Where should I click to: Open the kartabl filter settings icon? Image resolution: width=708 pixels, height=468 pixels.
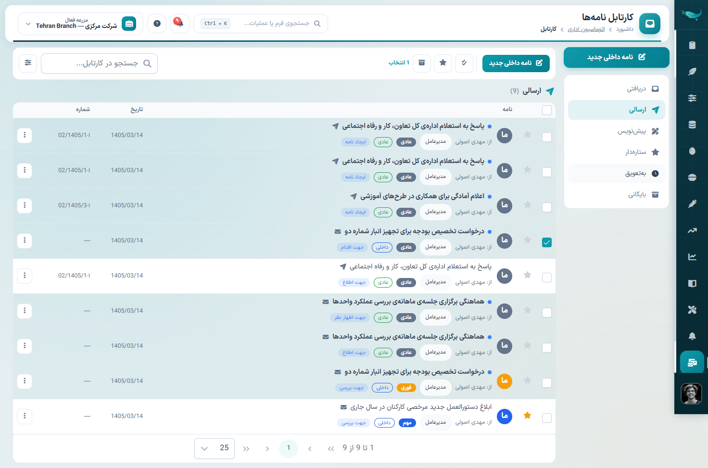pos(28,63)
